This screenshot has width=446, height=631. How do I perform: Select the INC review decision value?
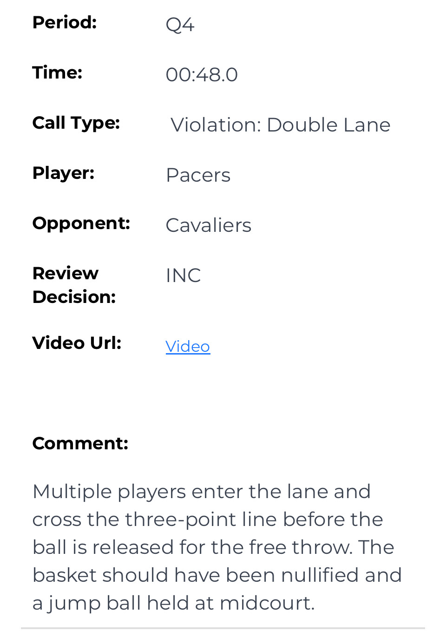[x=183, y=276]
